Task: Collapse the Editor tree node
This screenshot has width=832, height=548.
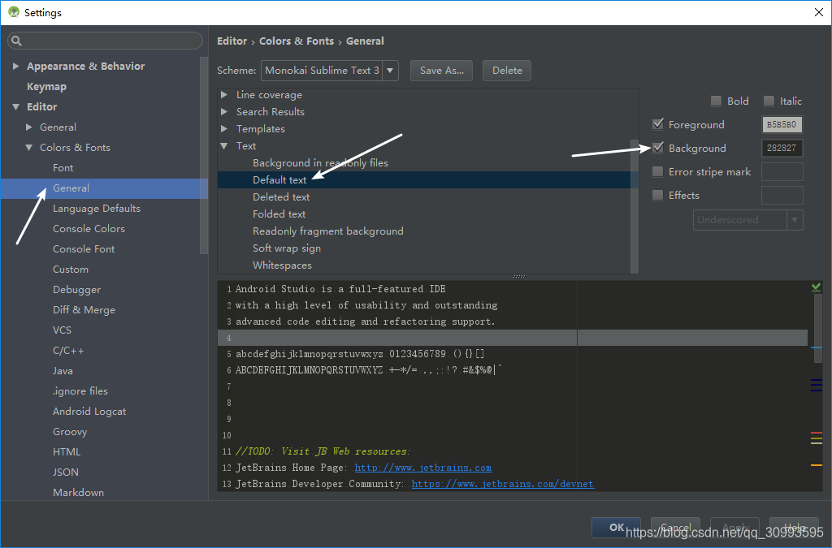Action: [16, 107]
